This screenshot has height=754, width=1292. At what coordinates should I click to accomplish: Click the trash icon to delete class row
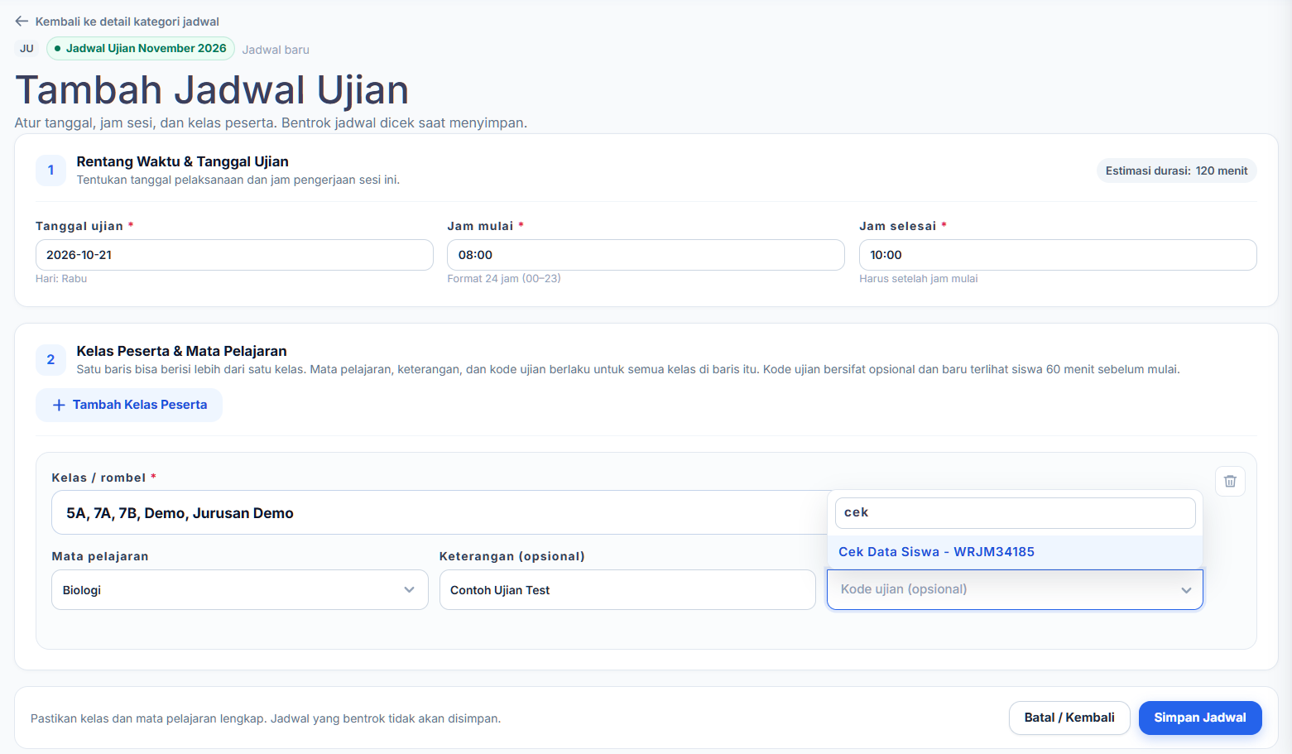click(x=1230, y=481)
